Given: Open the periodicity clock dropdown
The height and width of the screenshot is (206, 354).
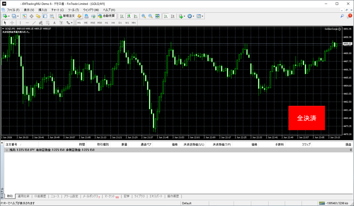Looking at the screenshot, I should click(191, 16).
